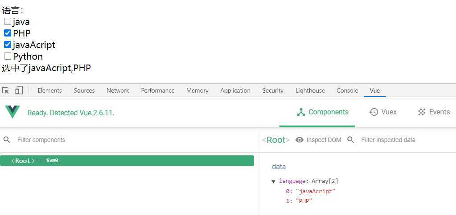Enable the Python checkbox

(8, 56)
